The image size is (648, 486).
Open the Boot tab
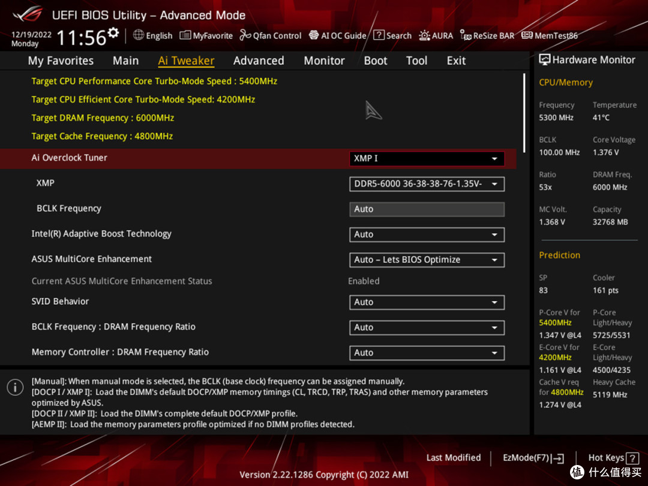coord(375,61)
